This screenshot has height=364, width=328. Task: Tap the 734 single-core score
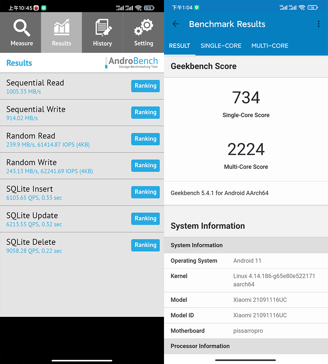[x=246, y=98]
